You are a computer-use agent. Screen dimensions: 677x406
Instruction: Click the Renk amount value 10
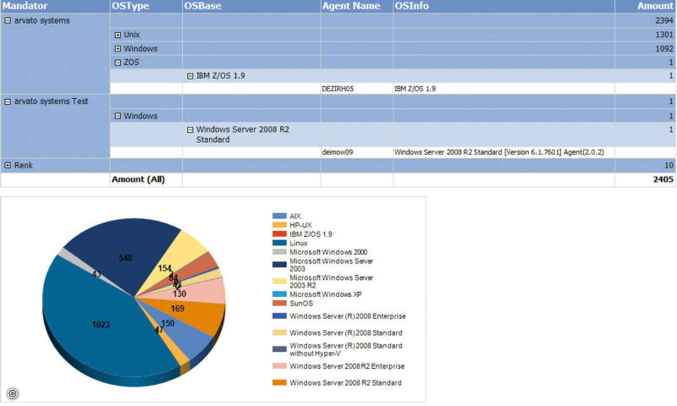(x=669, y=166)
